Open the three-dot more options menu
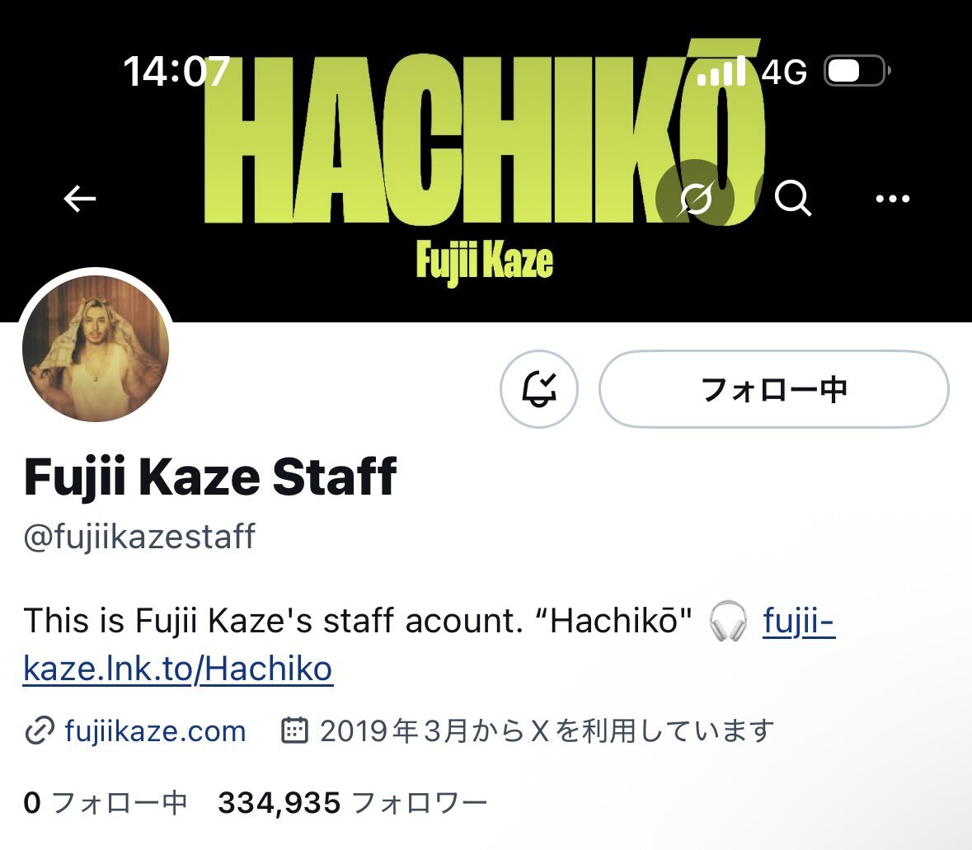Image resolution: width=972 pixels, height=850 pixels. (892, 199)
